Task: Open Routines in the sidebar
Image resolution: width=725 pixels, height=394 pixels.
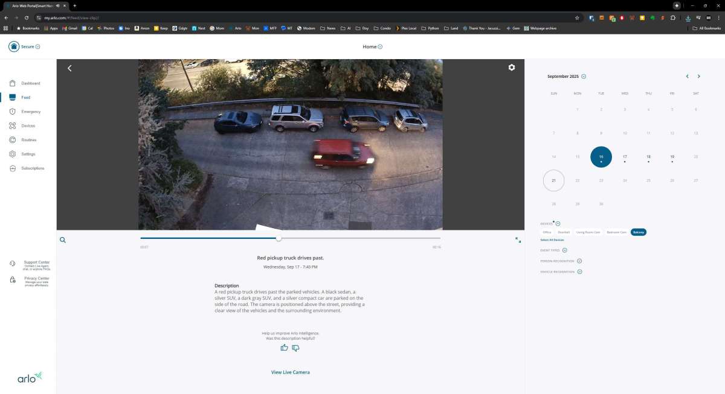Action: (28, 140)
